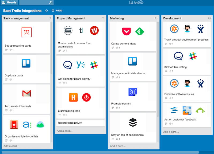Viewport: 214px width, 154px height.
Task: Click the GitHub Octocat on Track product development
Action: point(188,29)
